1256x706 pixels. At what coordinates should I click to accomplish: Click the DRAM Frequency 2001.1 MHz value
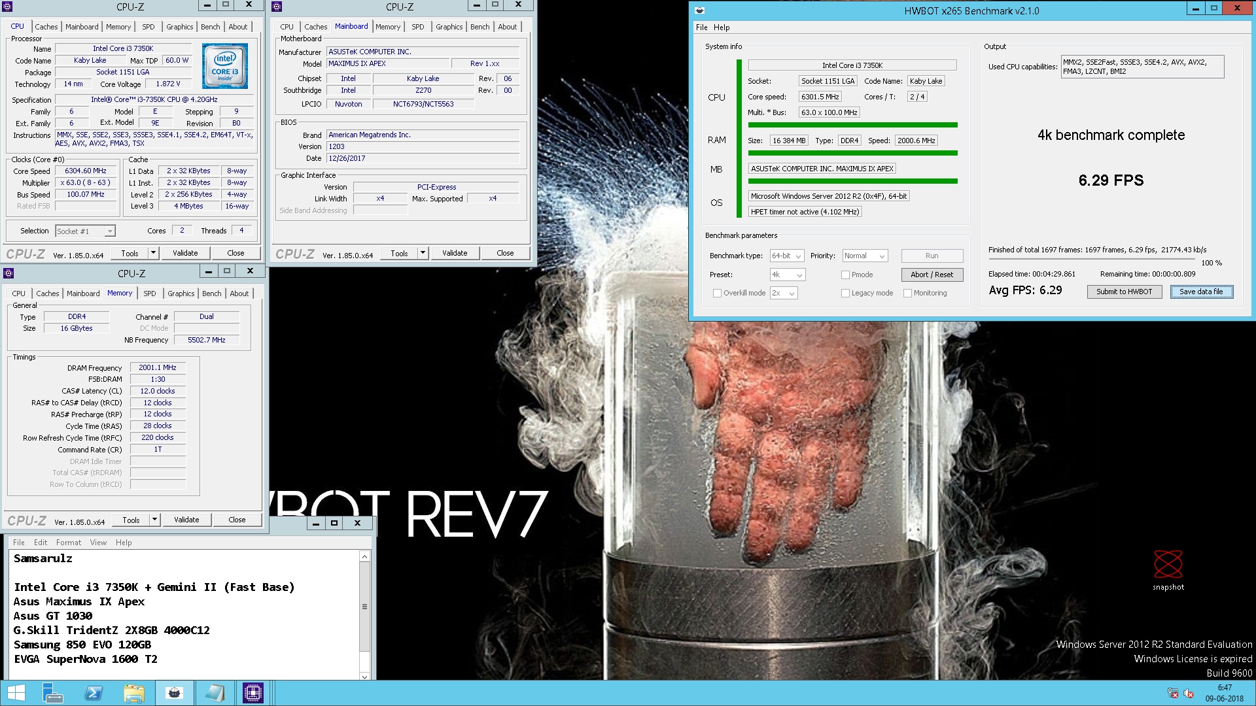point(158,368)
